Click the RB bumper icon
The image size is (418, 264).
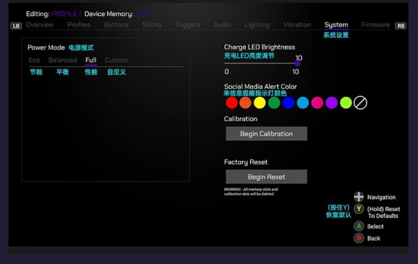point(401,26)
